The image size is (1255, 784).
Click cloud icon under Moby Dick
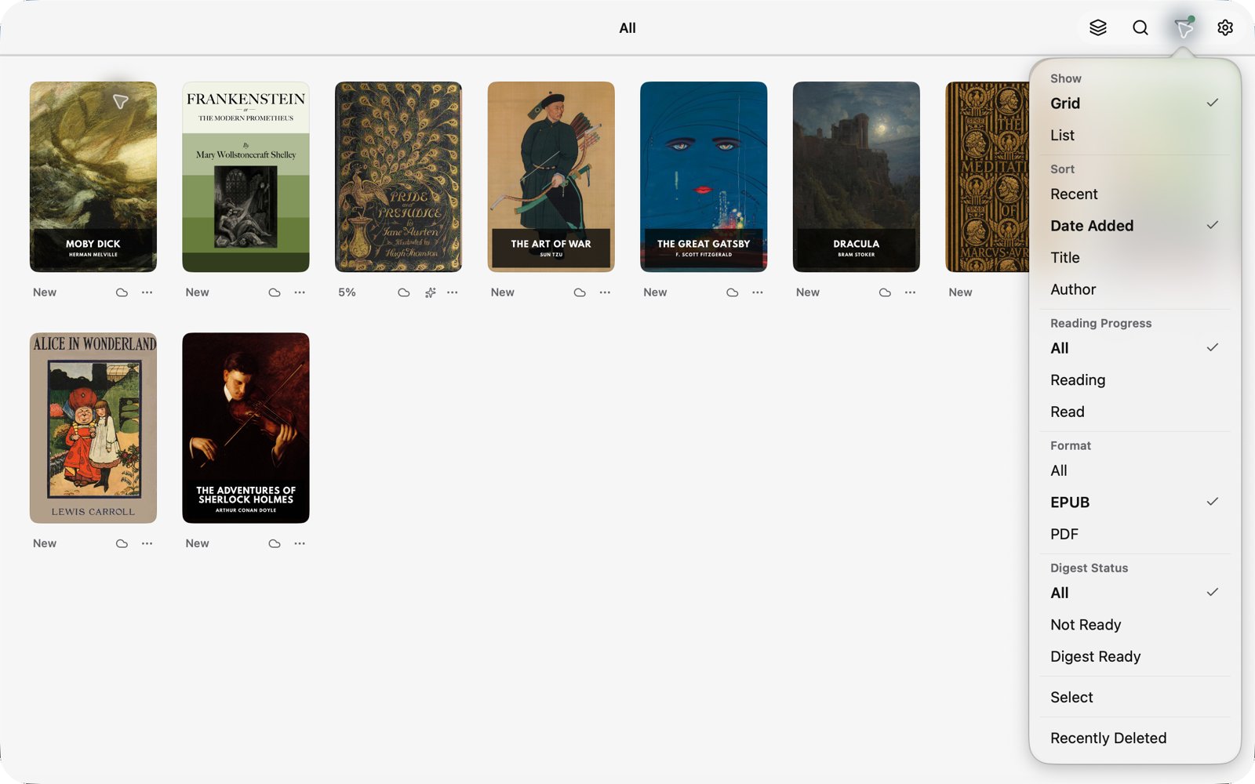[x=122, y=292]
